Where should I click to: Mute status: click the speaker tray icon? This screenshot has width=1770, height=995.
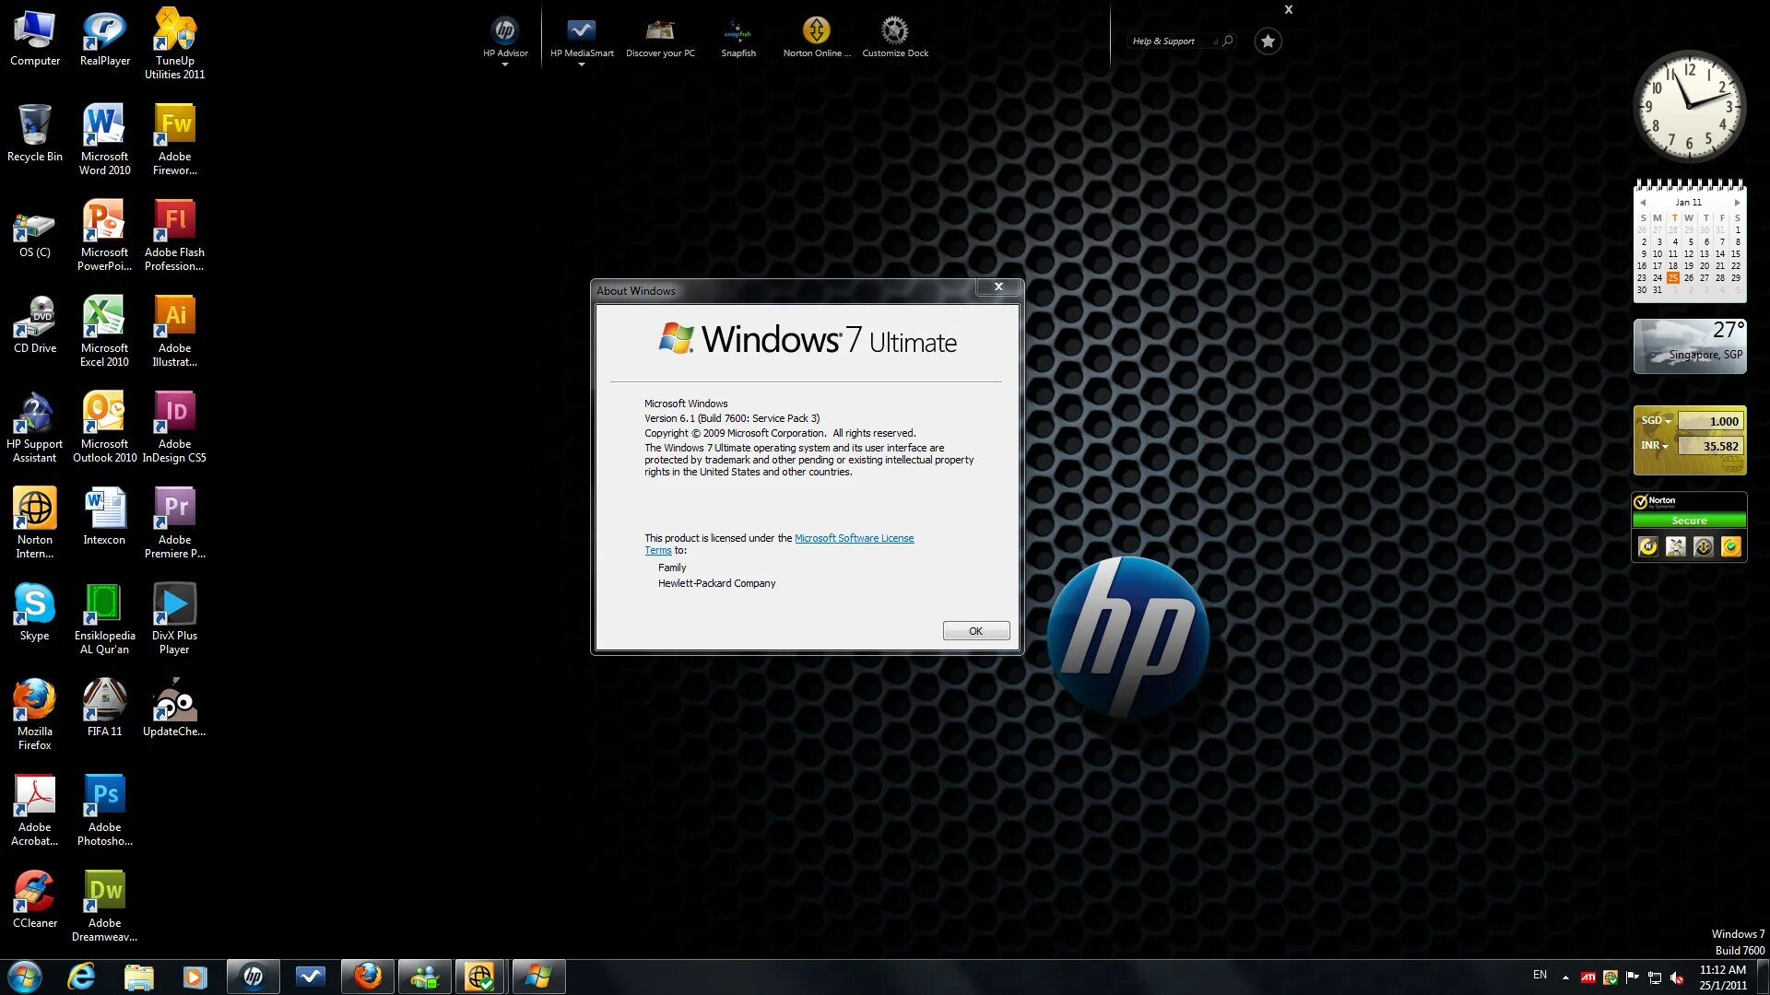1679,976
